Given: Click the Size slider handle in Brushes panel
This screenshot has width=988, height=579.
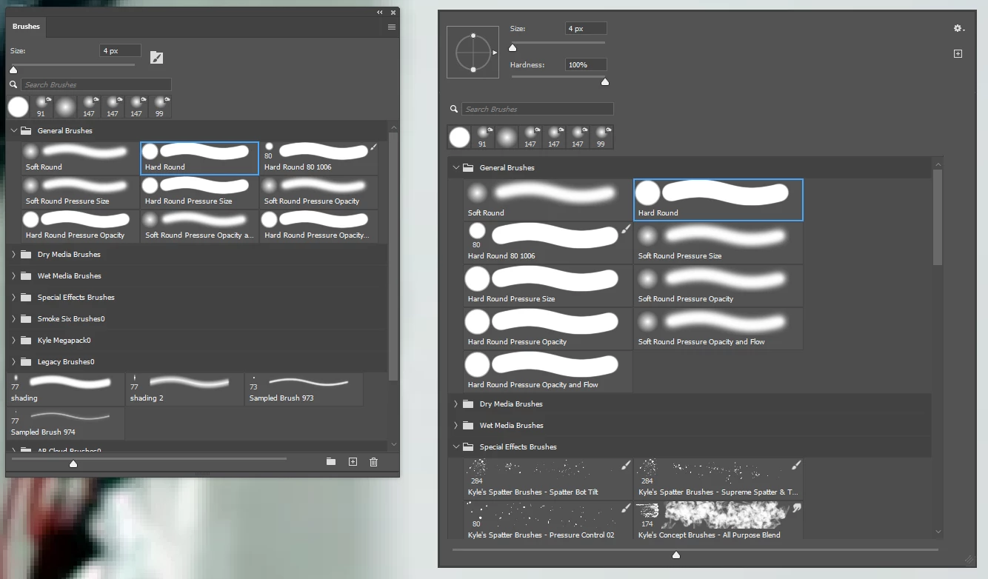Looking at the screenshot, I should [x=13, y=70].
